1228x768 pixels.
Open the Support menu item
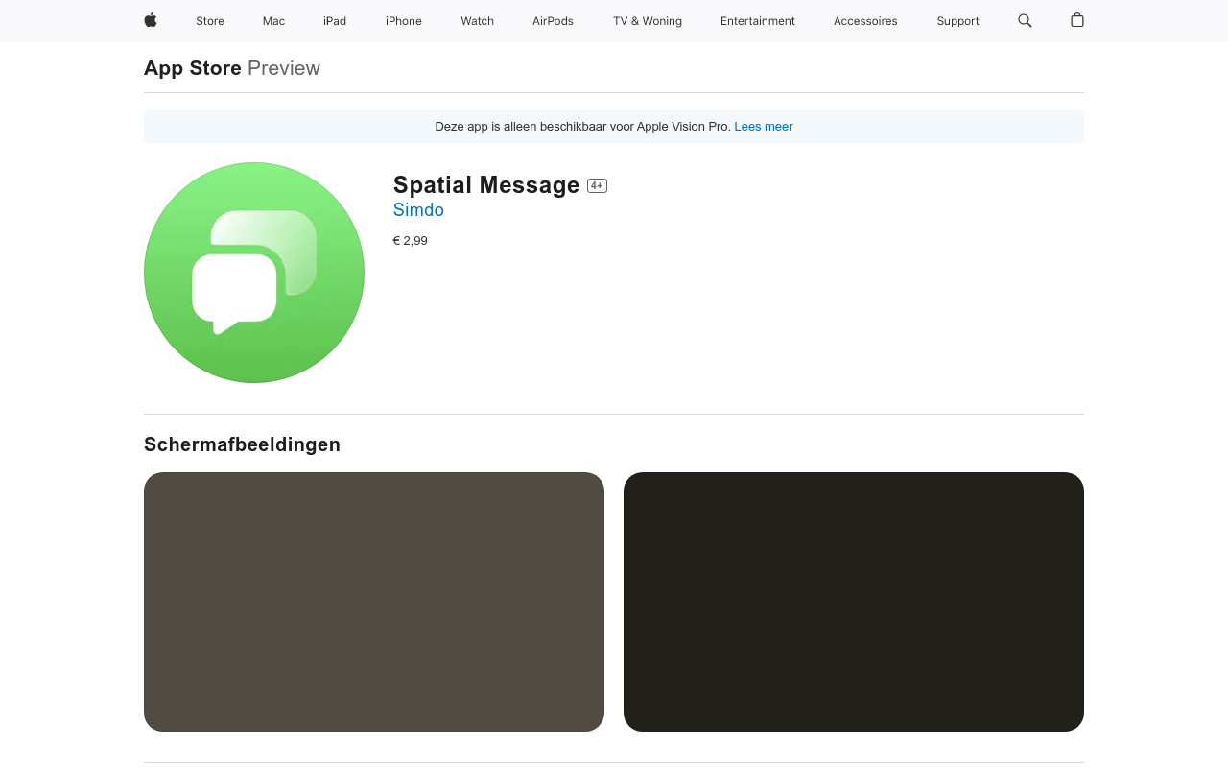(957, 21)
